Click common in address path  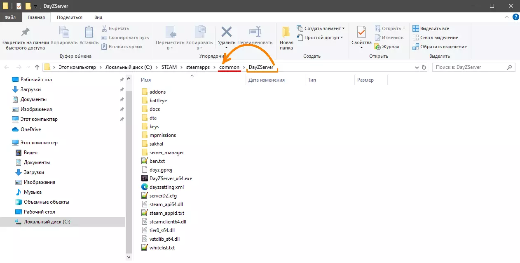(229, 67)
